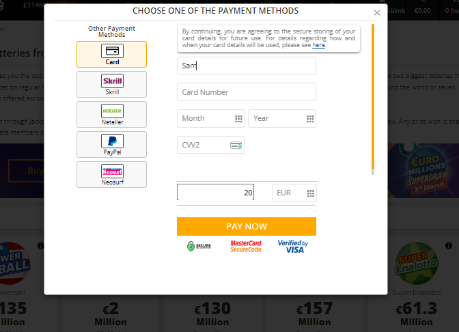
Task: Click the green Secure padlock badge
Action: pyautogui.click(x=199, y=246)
